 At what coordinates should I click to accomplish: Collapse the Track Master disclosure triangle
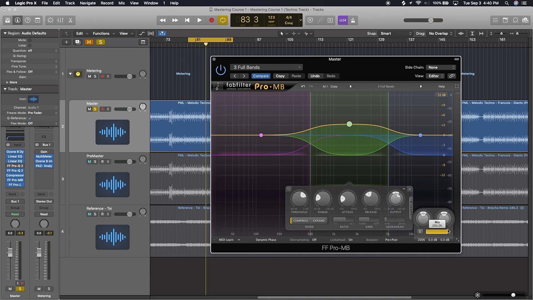click(x=5, y=89)
